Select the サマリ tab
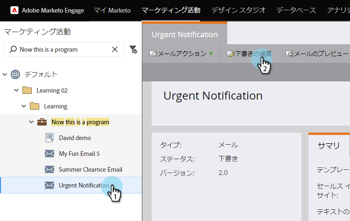This screenshot has width=350, height=221. pyautogui.click(x=329, y=146)
